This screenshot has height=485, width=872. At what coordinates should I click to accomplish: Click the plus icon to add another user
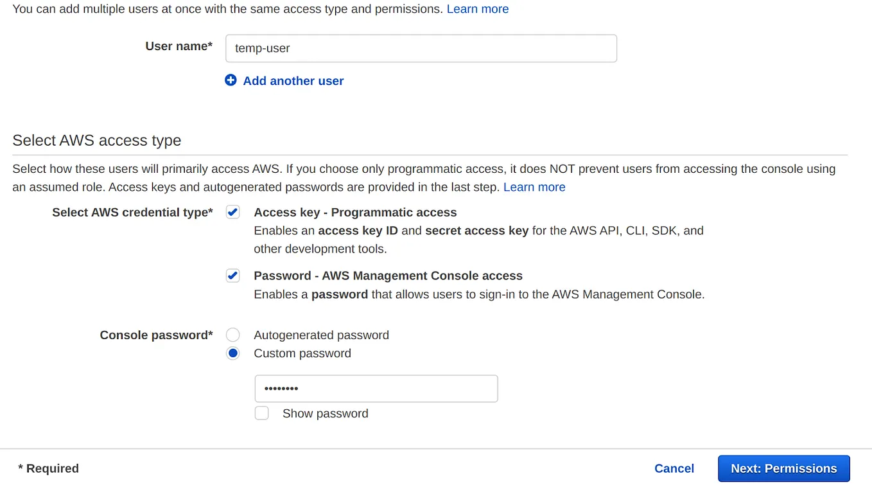(x=231, y=80)
